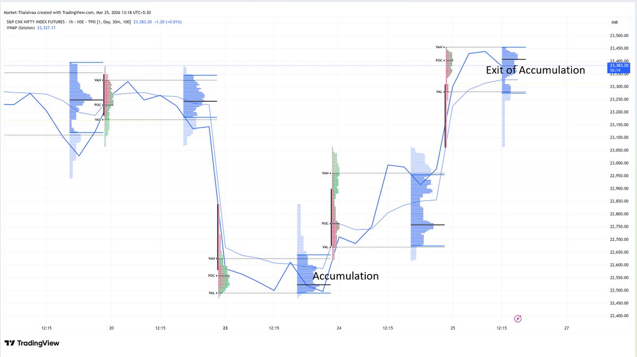The height and width of the screenshot is (357, 637).
Task: Click the 27 date label on the time axis
Action: coord(567,328)
